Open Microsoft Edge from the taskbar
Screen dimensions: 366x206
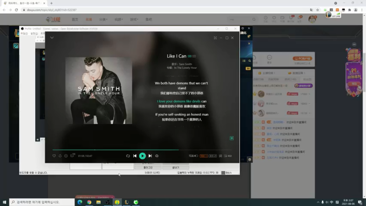tap(80, 202)
